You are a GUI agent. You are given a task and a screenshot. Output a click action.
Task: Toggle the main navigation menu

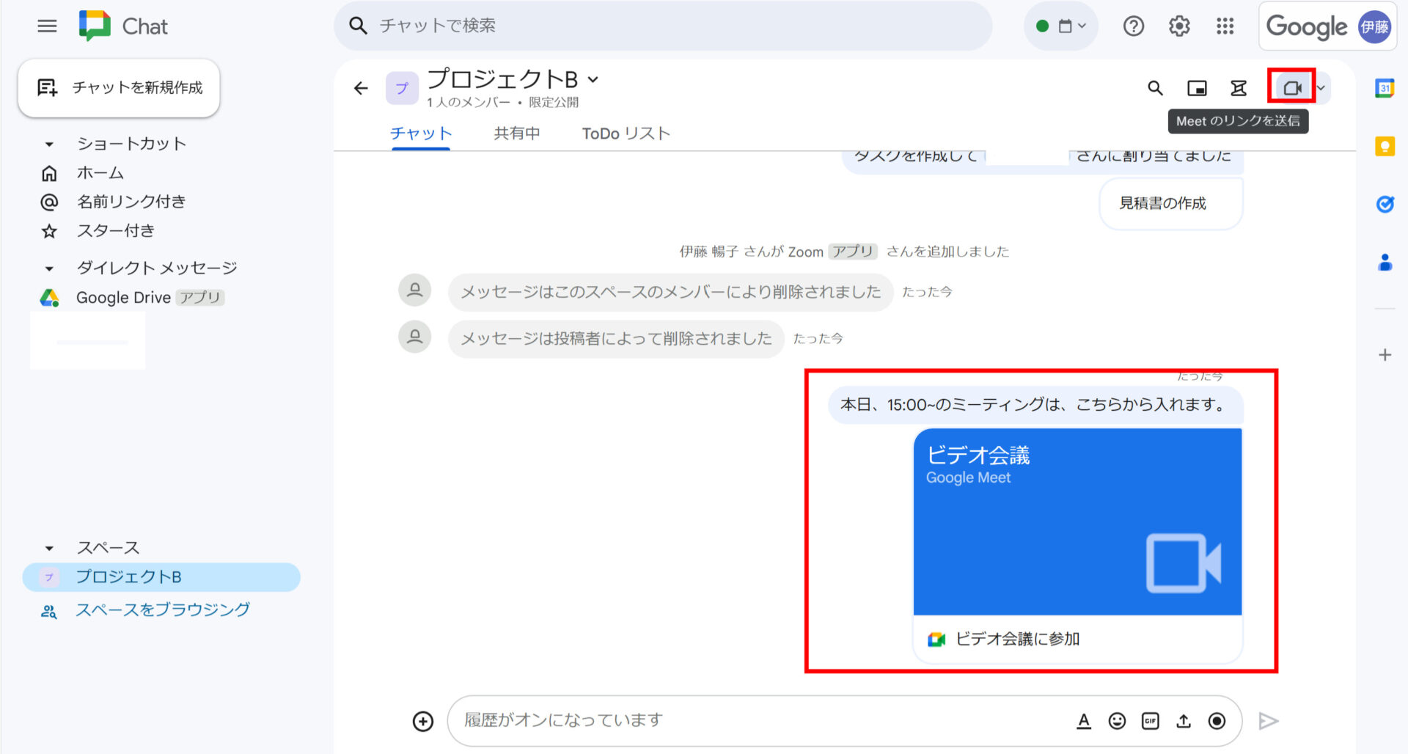pyautogui.click(x=46, y=26)
